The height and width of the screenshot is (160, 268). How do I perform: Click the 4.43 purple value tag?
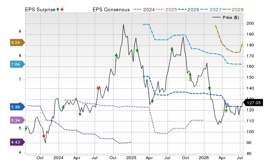18,142
